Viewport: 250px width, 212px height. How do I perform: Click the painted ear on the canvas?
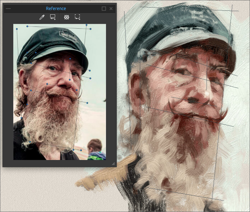point(135,90)
